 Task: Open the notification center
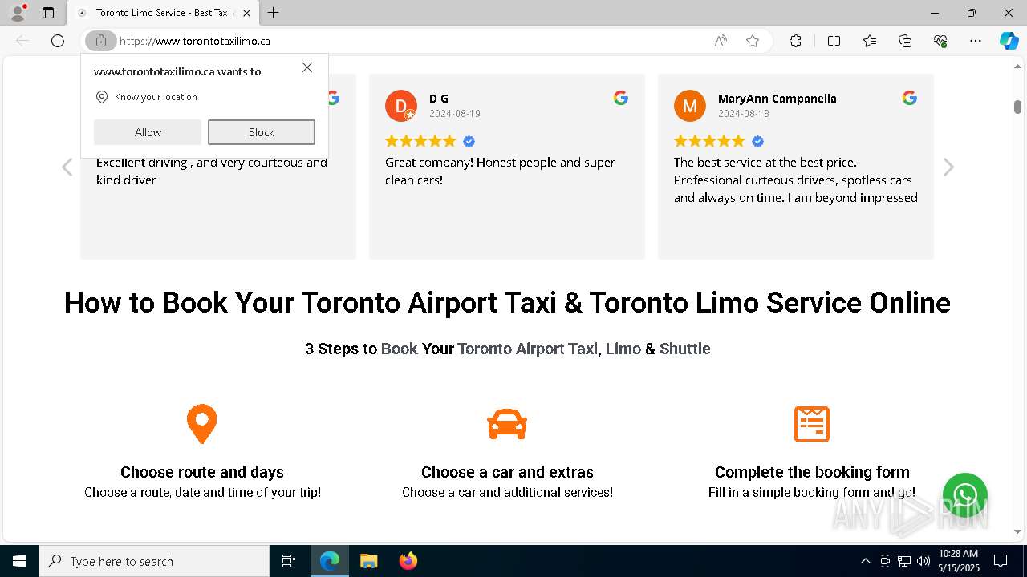coord(1001,561)
